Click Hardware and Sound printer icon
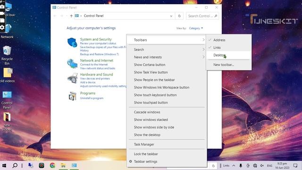Viewport: 302px width, 170px height. coord(72,78)
